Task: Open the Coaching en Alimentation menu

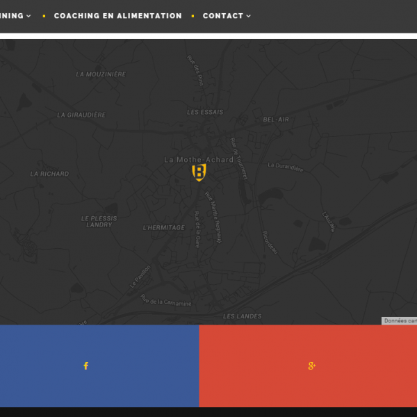Action: 117,15
